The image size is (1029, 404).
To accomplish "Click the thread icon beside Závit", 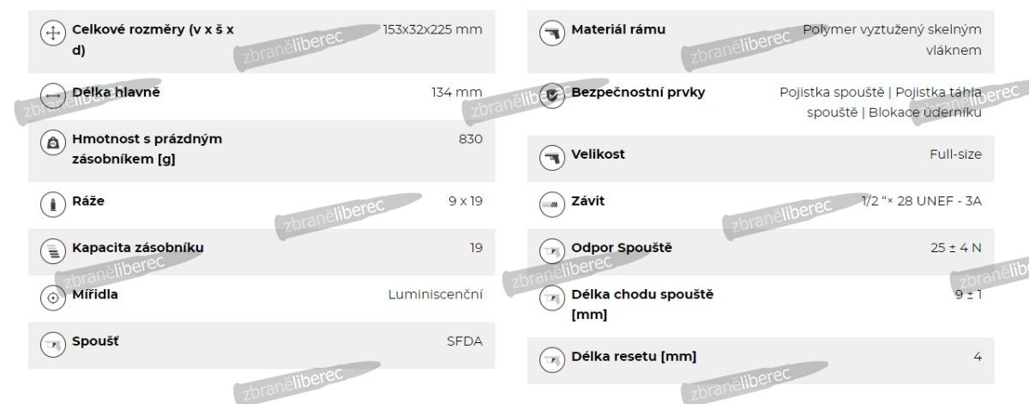I will (x=550, y=202).
